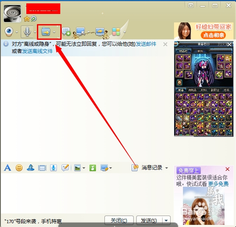Click the 更多免费 link in the ad
This screenshot has height=227, width=236.
coord(219,184)
